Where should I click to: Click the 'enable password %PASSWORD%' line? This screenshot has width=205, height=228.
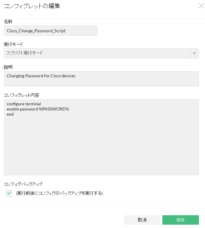click(38, 109)
